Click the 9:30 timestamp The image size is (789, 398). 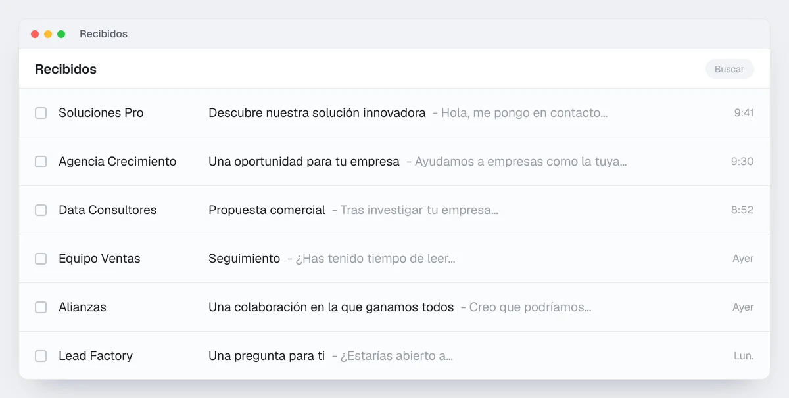coord(742,162)
